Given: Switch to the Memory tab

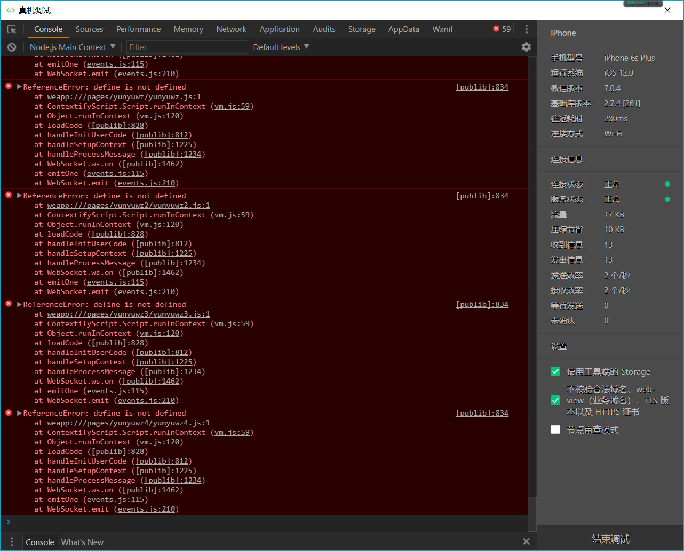Looking at the screenshot, I should tap(188, 29).
